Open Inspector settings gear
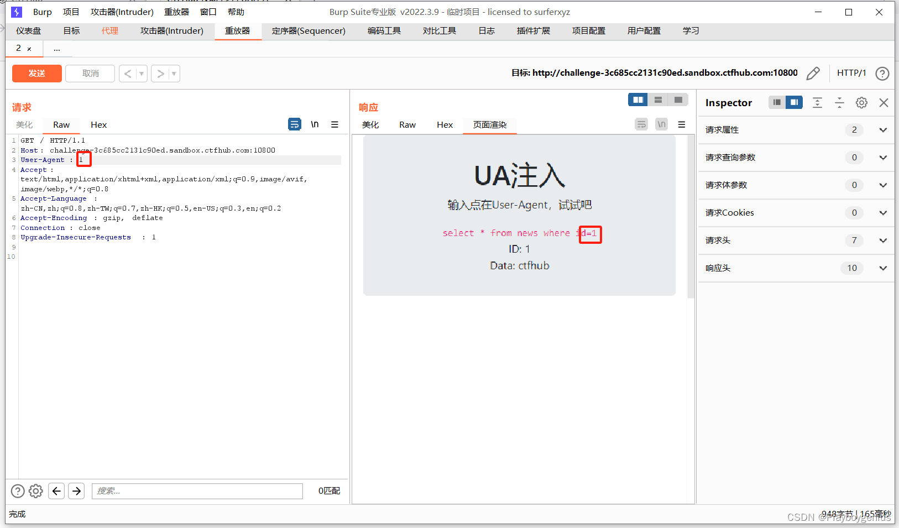 pos(861,102)
